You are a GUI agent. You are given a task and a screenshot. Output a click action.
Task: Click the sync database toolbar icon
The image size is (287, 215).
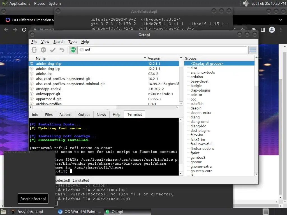pos(34,50)
